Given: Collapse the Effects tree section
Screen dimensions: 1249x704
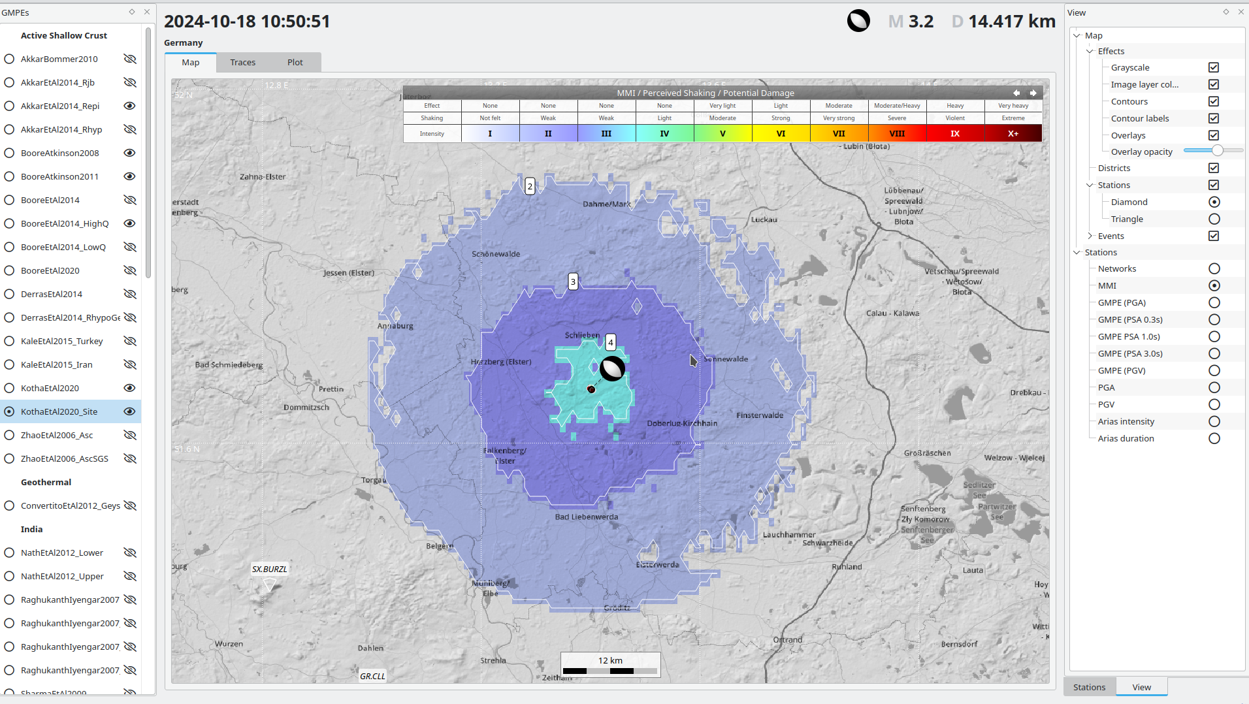Looking at the screenshot, I should click(x=1090, y=51).
